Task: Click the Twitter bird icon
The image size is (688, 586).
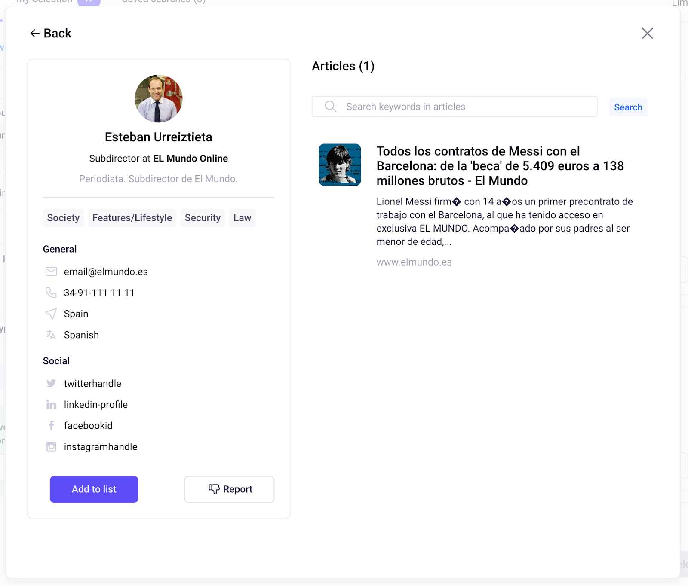Action: click(51, 383)
